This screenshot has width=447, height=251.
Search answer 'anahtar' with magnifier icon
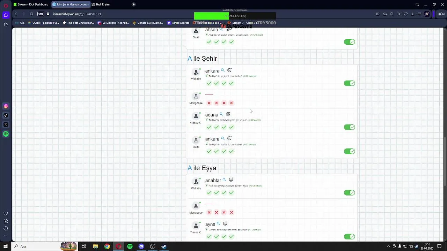tap(225, 180)
